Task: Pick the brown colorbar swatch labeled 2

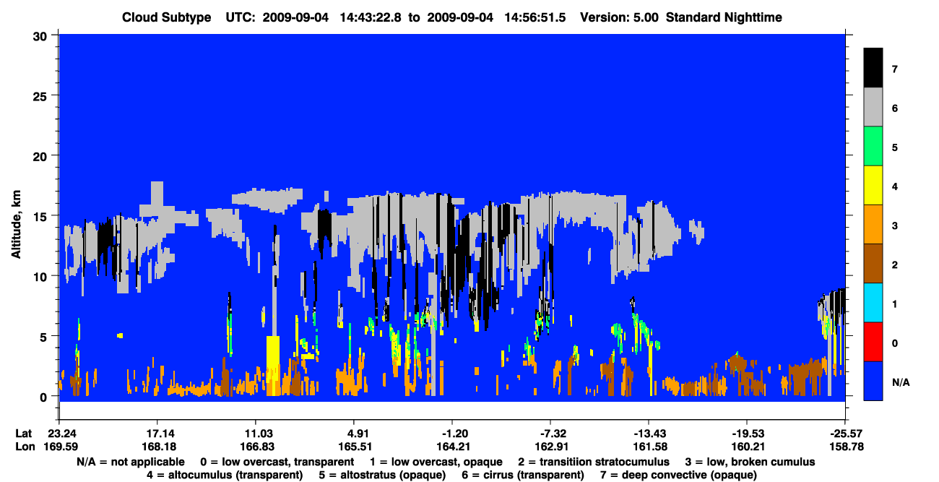Action: point(873,264)
